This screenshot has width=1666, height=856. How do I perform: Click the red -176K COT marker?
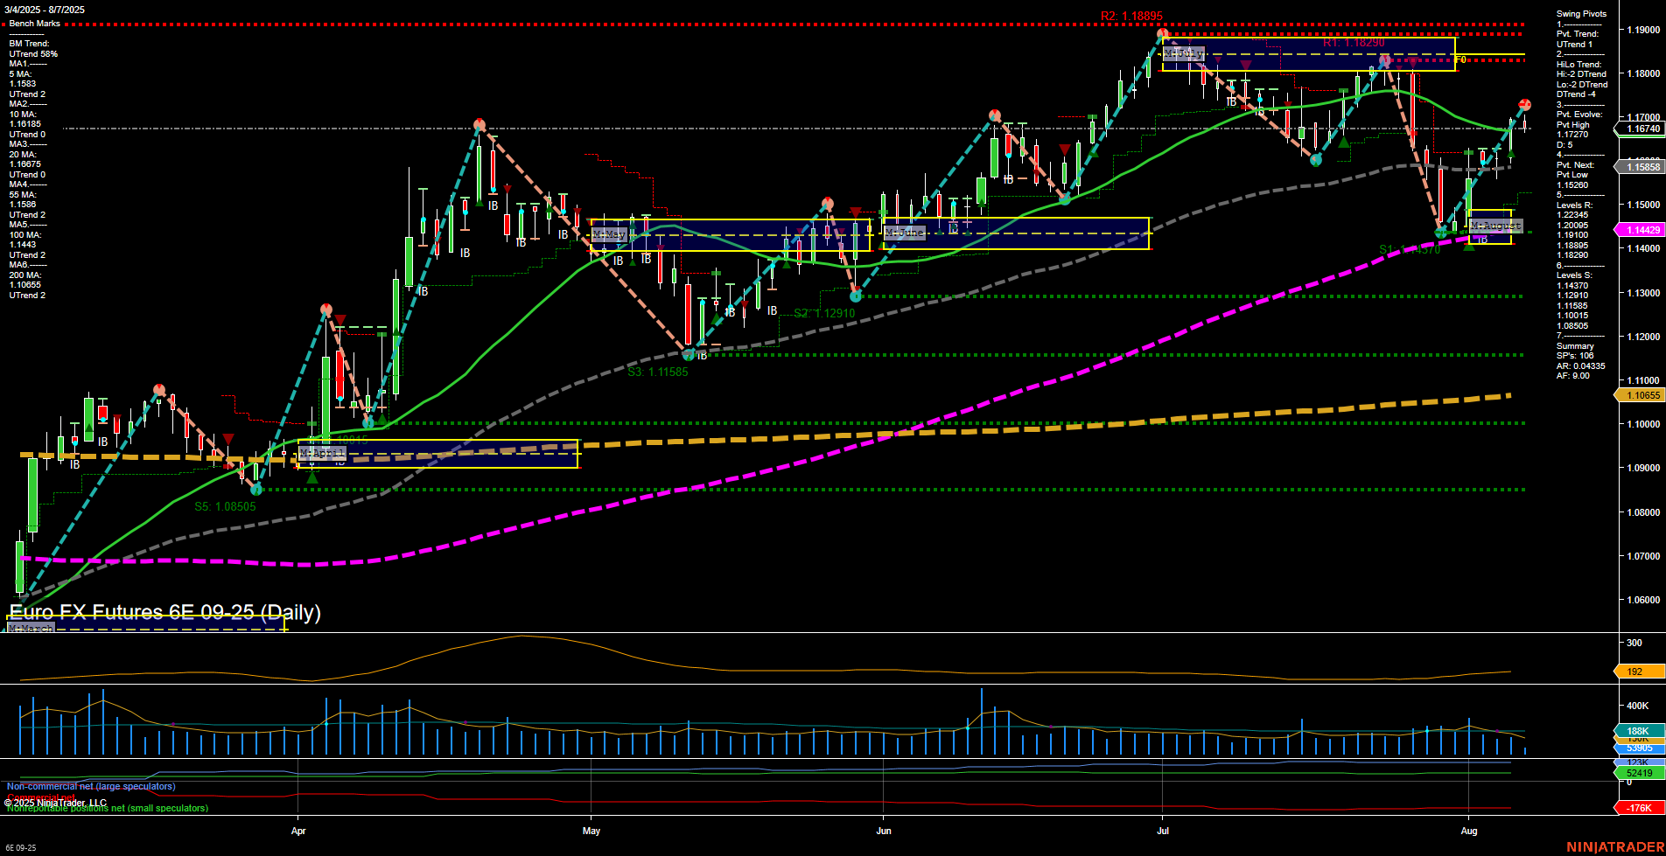click(1638, 808)
